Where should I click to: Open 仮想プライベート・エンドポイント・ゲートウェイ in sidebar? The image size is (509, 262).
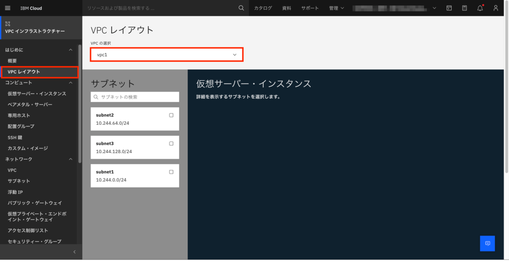click(37, 217)
